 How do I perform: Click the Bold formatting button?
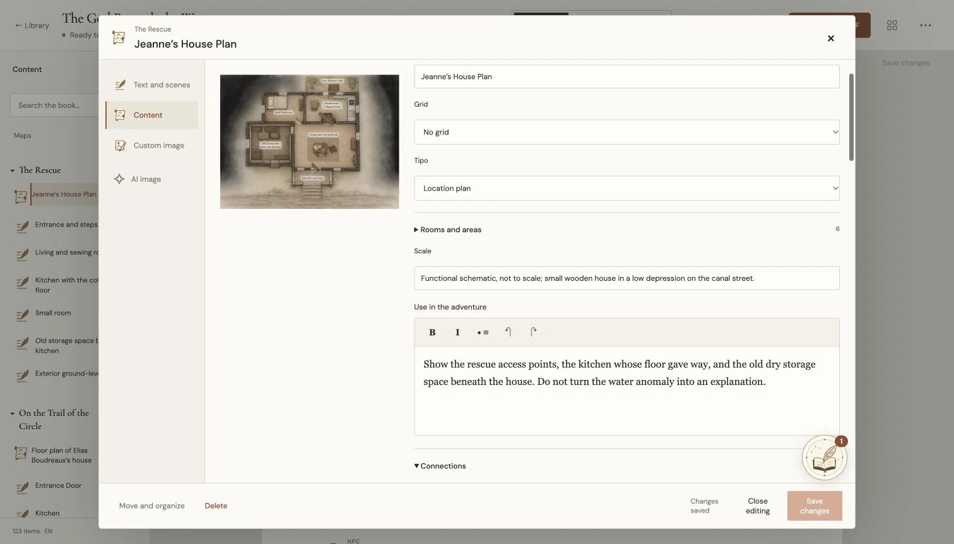[432, 333]
